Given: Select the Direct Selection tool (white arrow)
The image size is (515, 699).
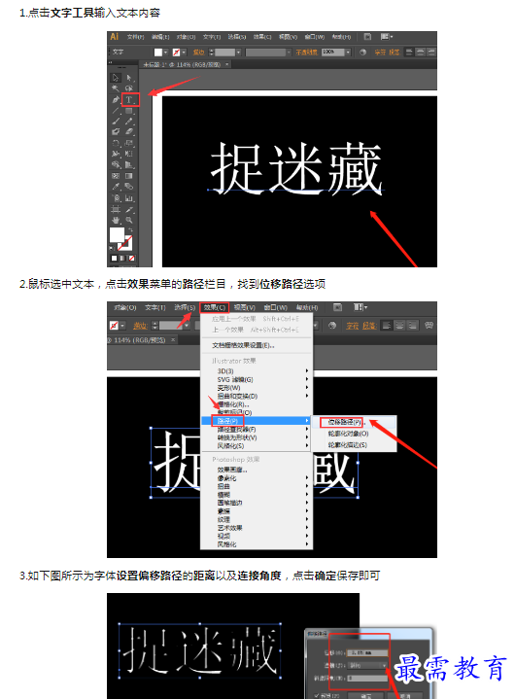Looking at the screenshot, I should (129, 78).
